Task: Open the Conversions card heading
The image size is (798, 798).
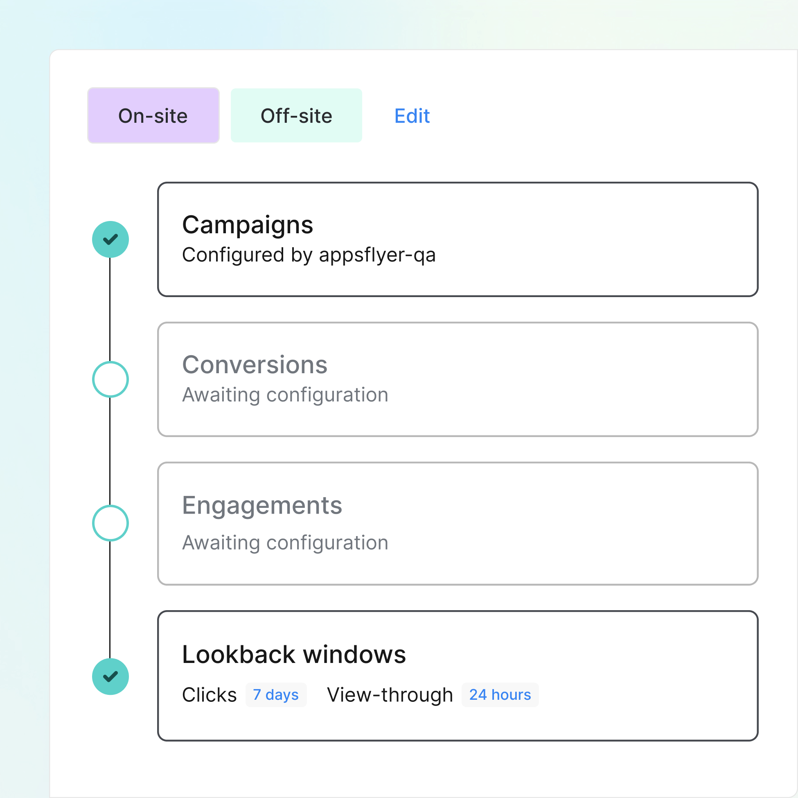Action: pos(255,365)
